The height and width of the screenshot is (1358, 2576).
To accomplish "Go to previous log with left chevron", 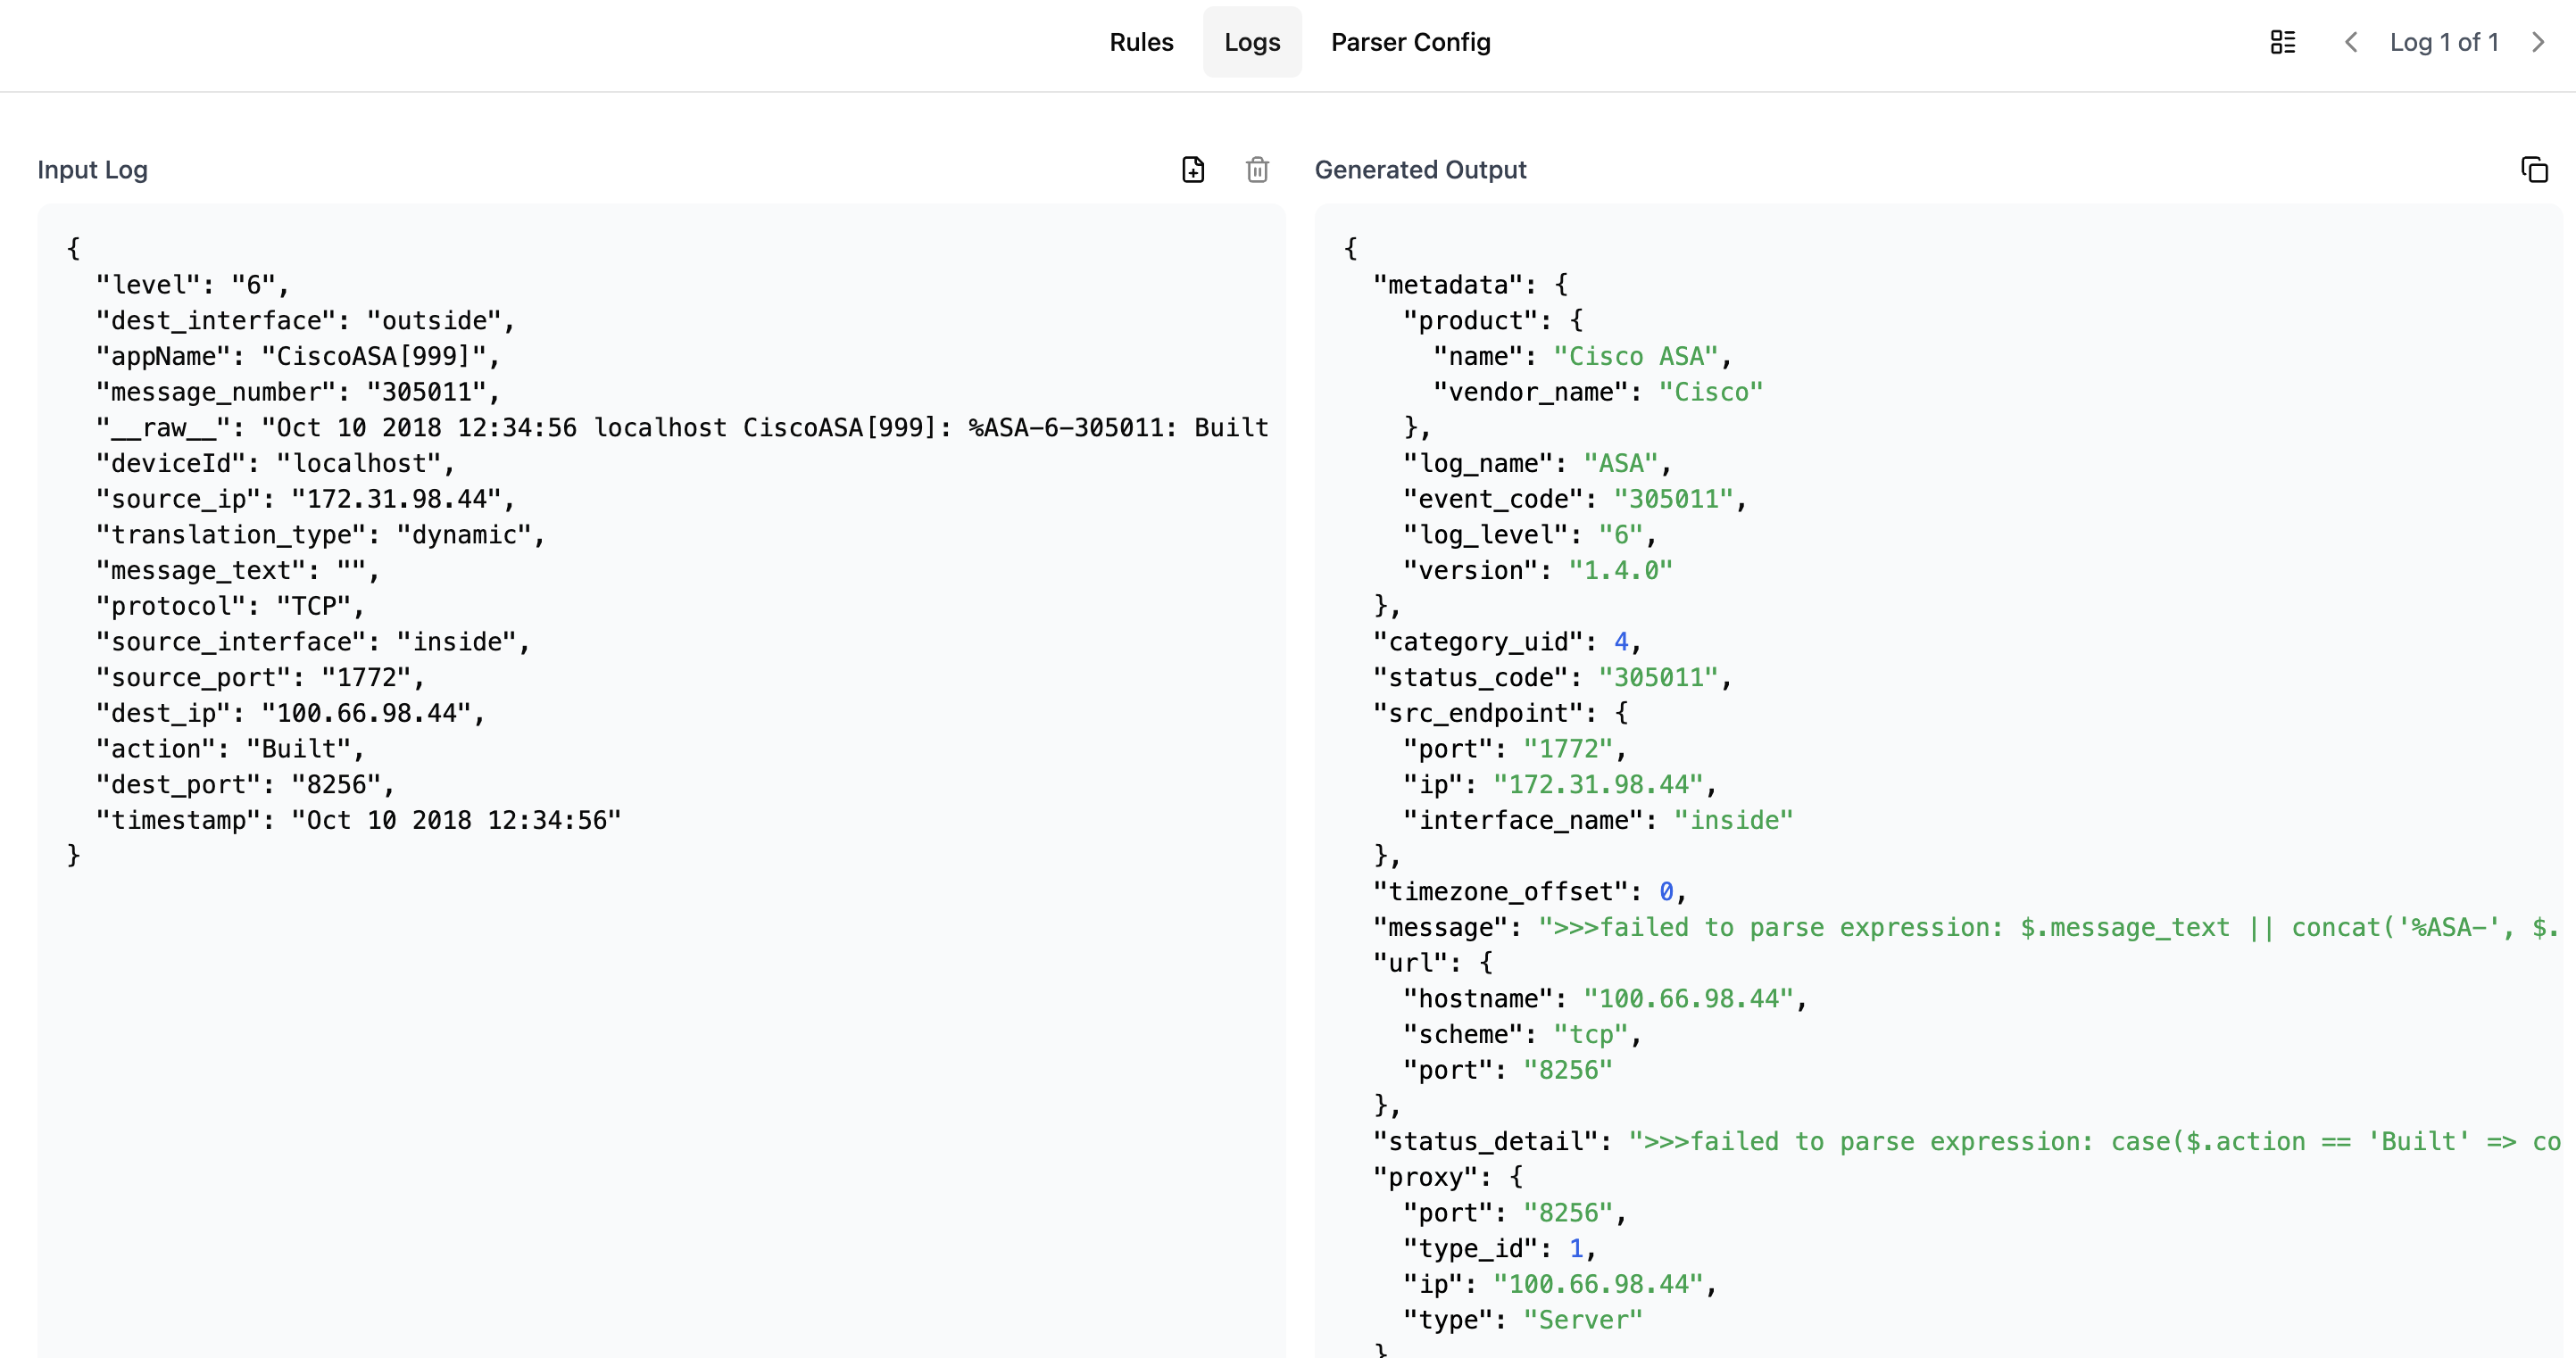I will (x=2351, y=42).
